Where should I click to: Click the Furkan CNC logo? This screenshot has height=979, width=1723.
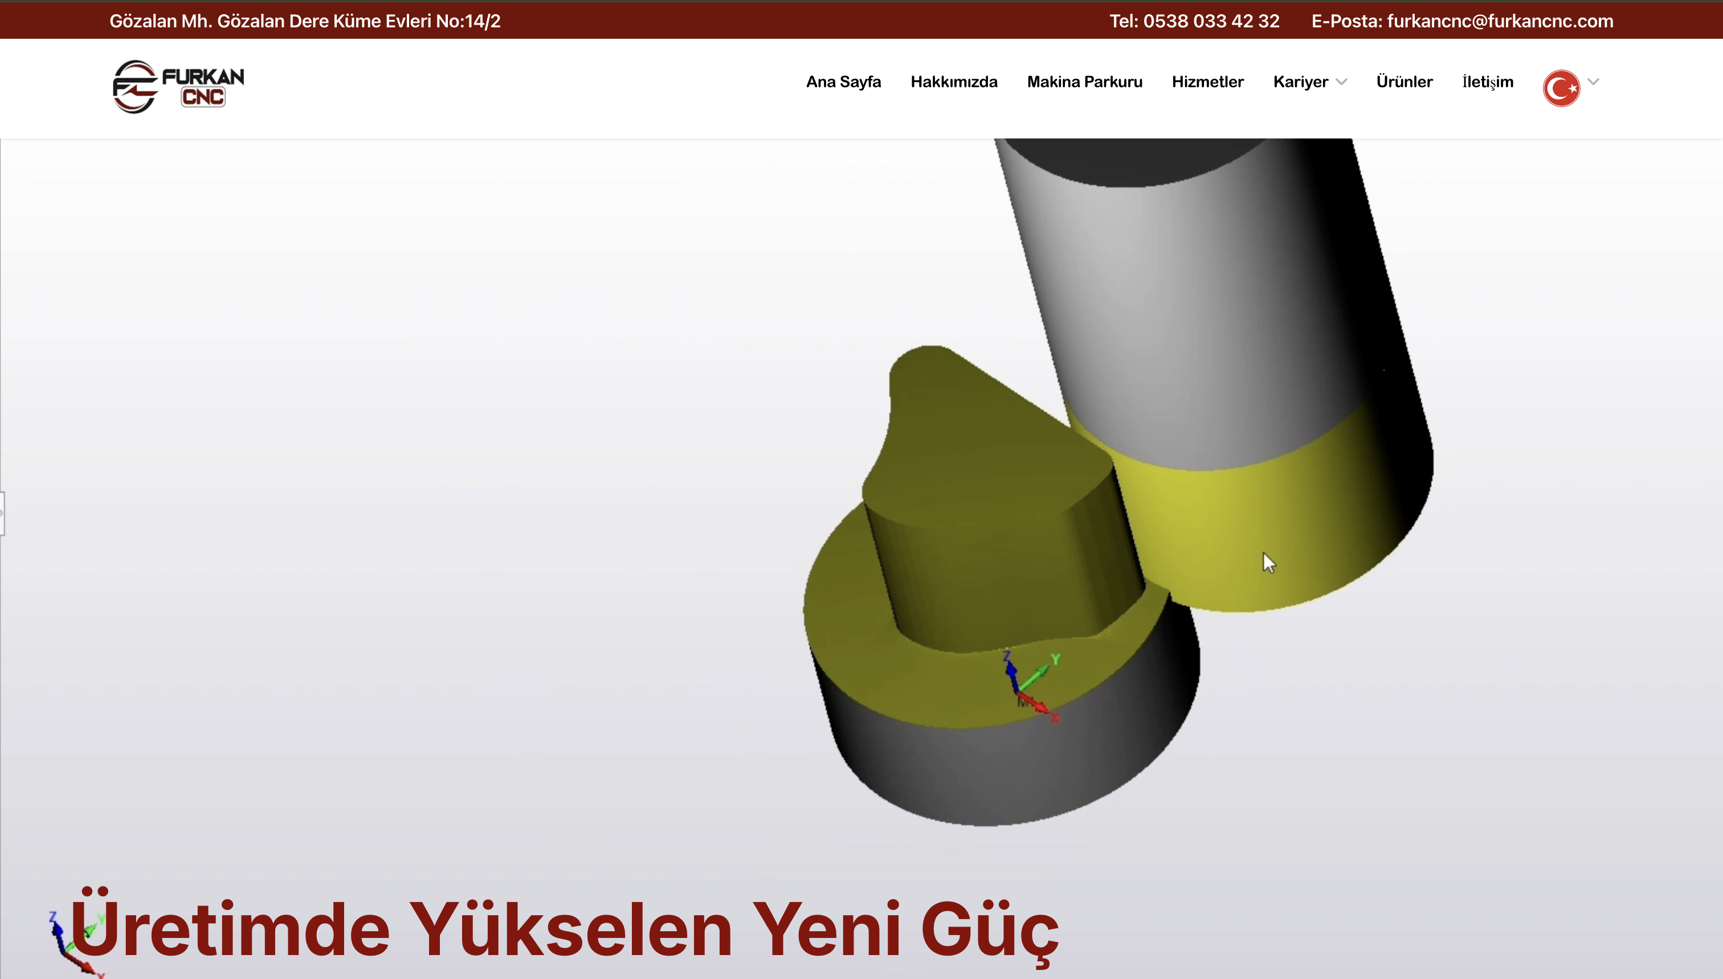point(177,87)
